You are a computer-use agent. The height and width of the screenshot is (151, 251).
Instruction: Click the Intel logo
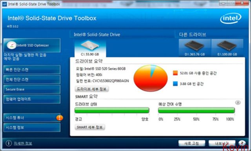[231, 18]
